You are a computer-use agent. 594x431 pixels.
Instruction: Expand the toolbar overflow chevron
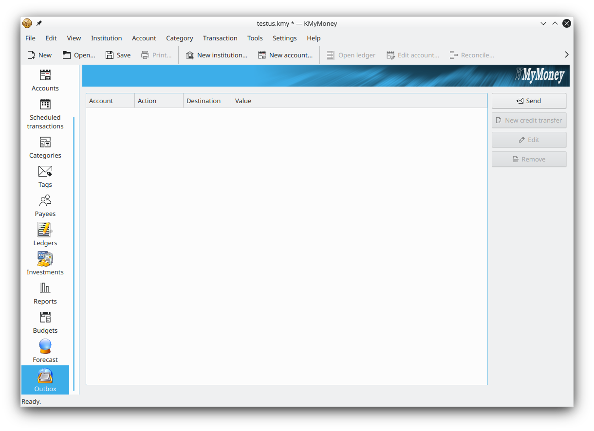[566, 55]
